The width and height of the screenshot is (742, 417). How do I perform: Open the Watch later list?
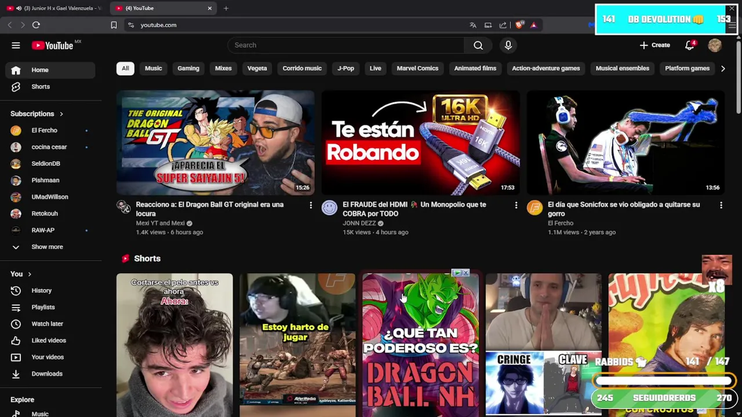coord(51,324)
